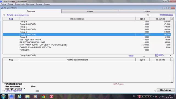
Task: Show hidden tray icons arrow
Action: pyautogui.click(x=153, y=97)
